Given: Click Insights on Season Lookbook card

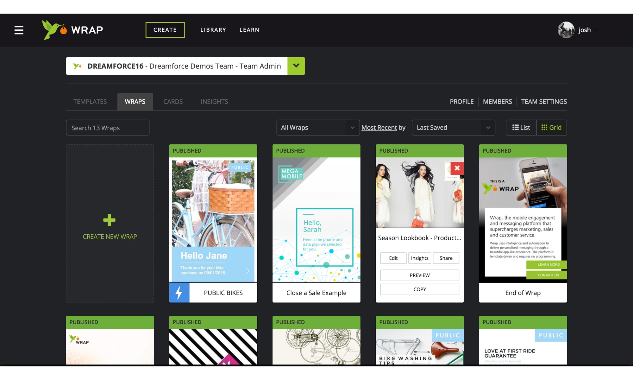Looking at the screenshot, I should click(420, 258).
